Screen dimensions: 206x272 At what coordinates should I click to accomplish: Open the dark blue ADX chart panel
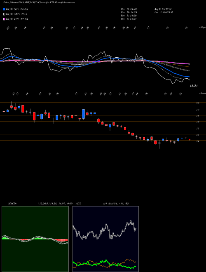coord(105,239)
